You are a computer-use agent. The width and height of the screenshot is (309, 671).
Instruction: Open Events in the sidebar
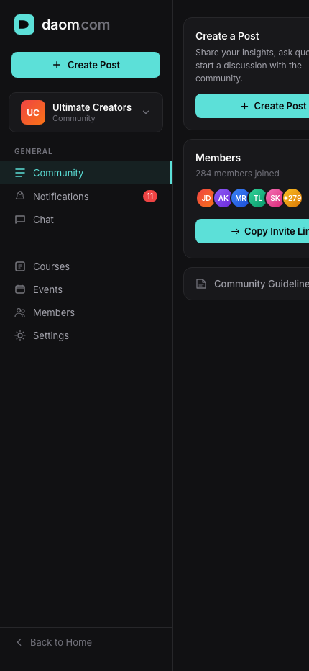tap(86, 289)
